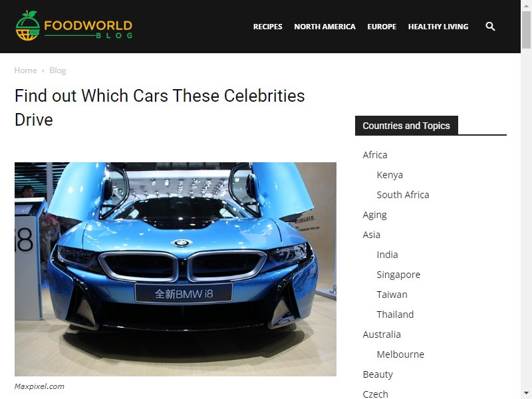Click the Home breadcrumb link
This screenshot has height=399, width=532.
pos(25,70)
